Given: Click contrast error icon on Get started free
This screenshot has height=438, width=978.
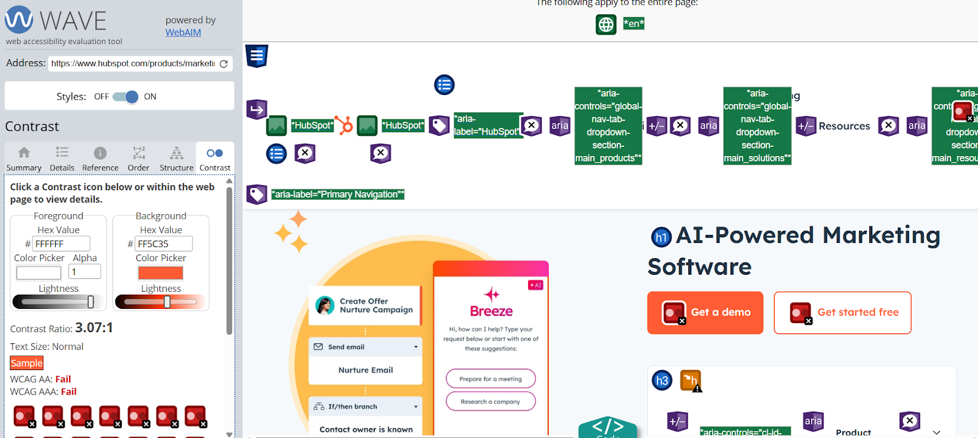Looking at the screenshot, I should [801, 313].
